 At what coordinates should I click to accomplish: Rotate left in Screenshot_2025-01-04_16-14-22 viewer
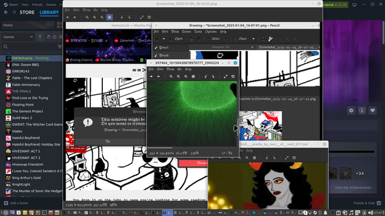[x=122, y=17]
